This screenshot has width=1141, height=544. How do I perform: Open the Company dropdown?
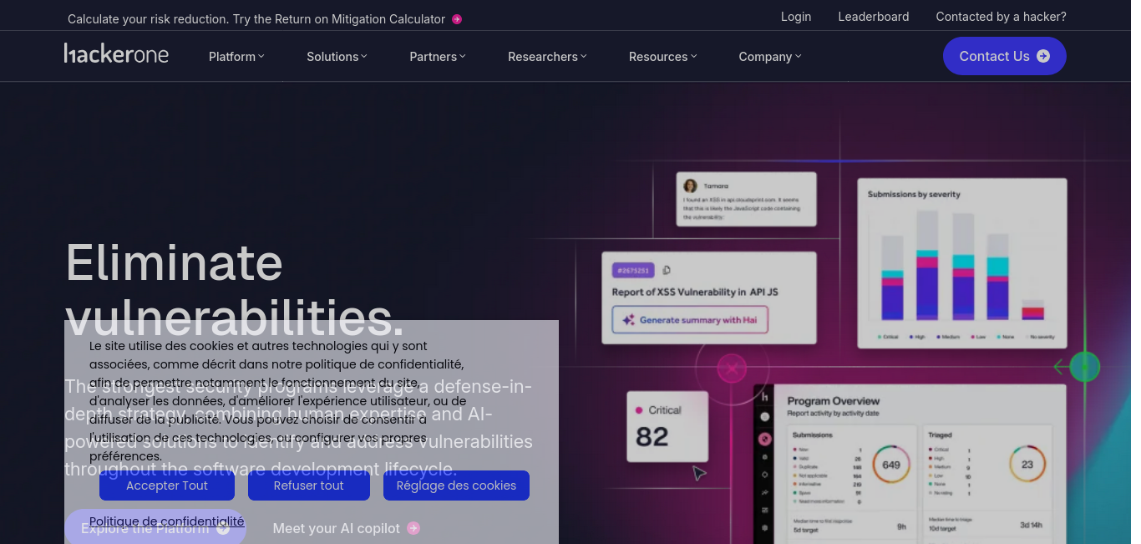(770, 57)
